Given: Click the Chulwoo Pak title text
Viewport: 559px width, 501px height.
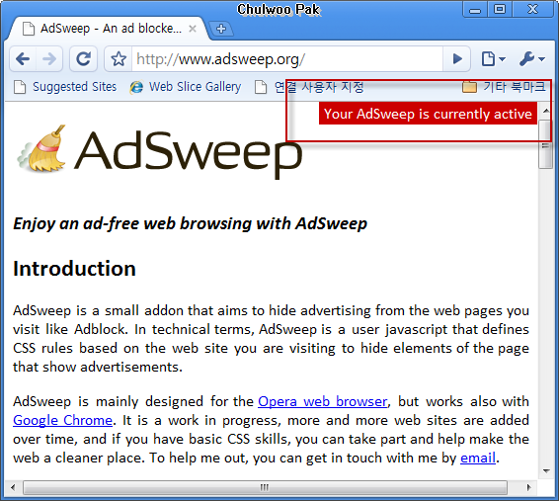Looking at the screenshot, I should click(x=279, y=10).
